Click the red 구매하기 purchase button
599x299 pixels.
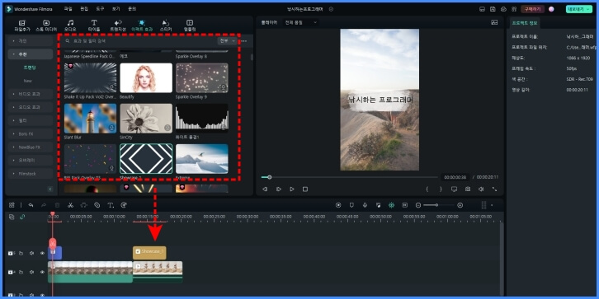(532, 9)
